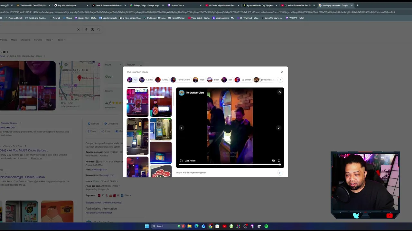Expand the Tools dropdown
412x231 pixels.
pos(61,40)
